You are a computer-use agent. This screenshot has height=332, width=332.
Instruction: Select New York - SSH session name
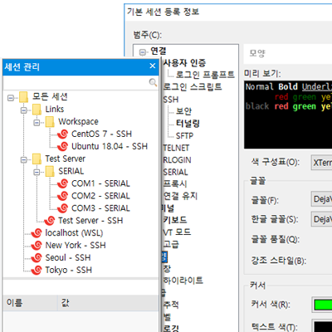coord(76,246)
